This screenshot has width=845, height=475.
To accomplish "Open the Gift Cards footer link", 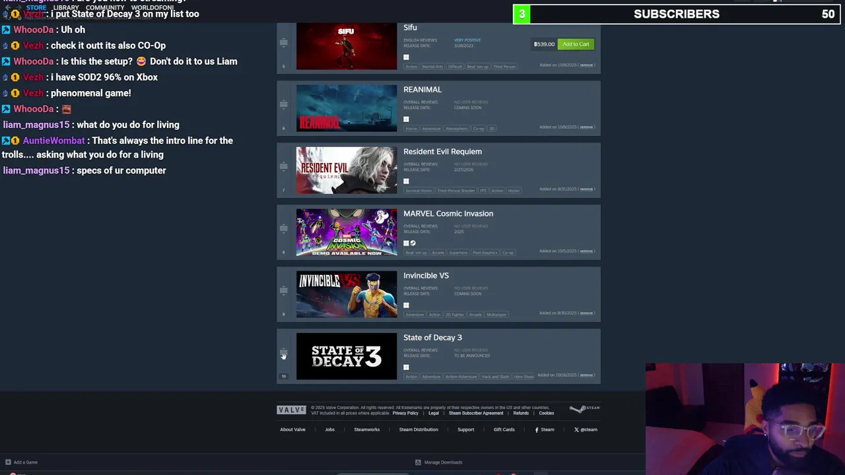I will point(504,429).
